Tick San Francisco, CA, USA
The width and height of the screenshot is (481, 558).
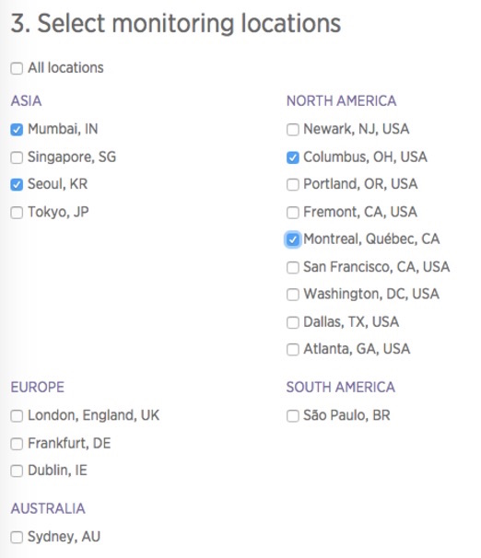pyautogui.click(x=293, y=267)
